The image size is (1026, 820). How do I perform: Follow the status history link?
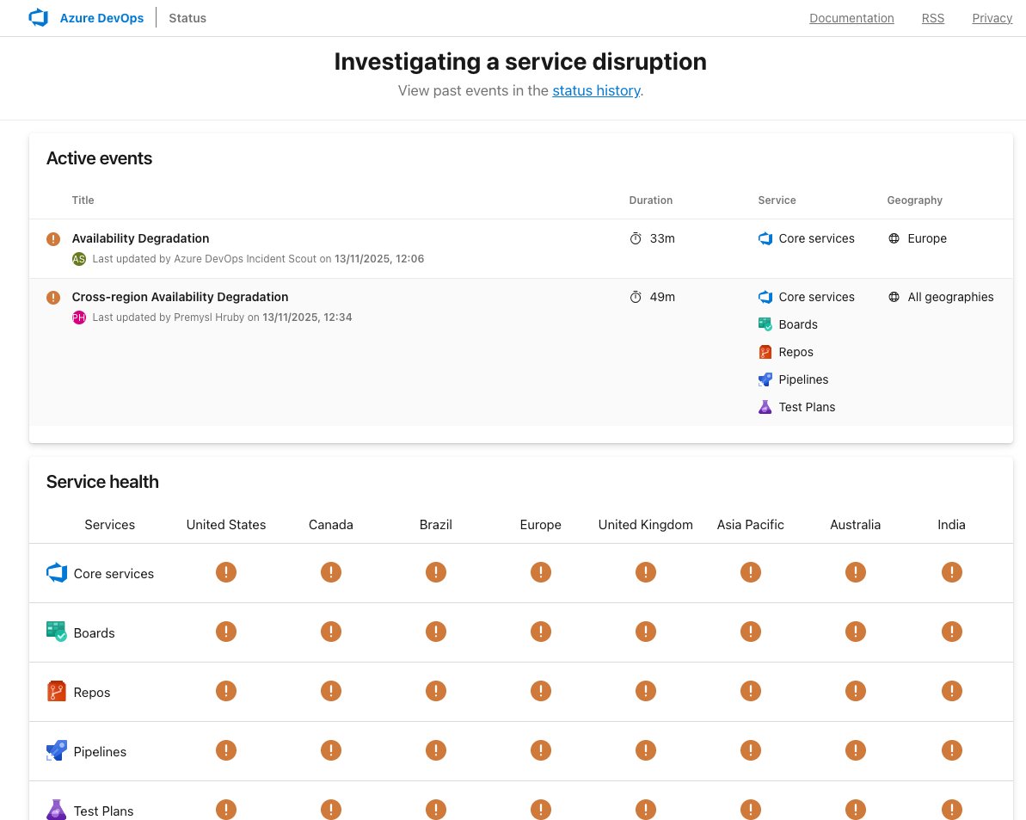click(596, 90)
